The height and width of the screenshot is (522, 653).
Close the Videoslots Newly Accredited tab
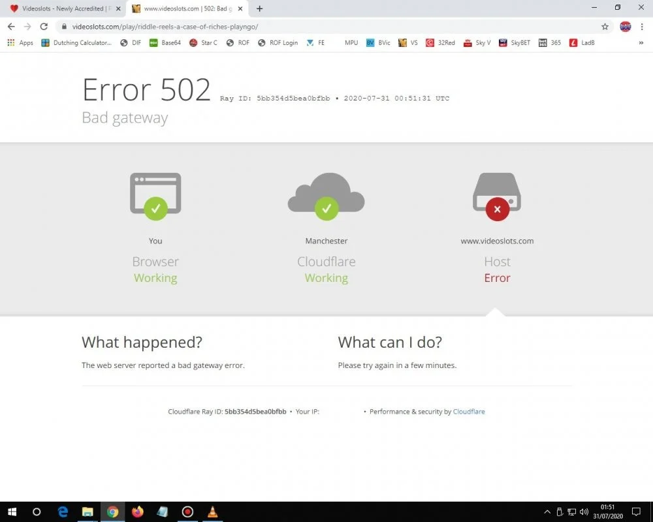[x=118, y=8]
